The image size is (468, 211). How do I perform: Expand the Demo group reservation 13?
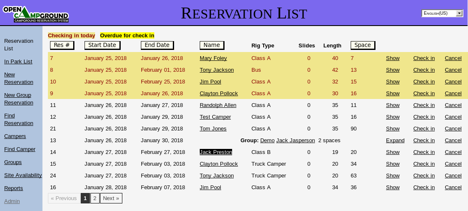tap(395, 141)
